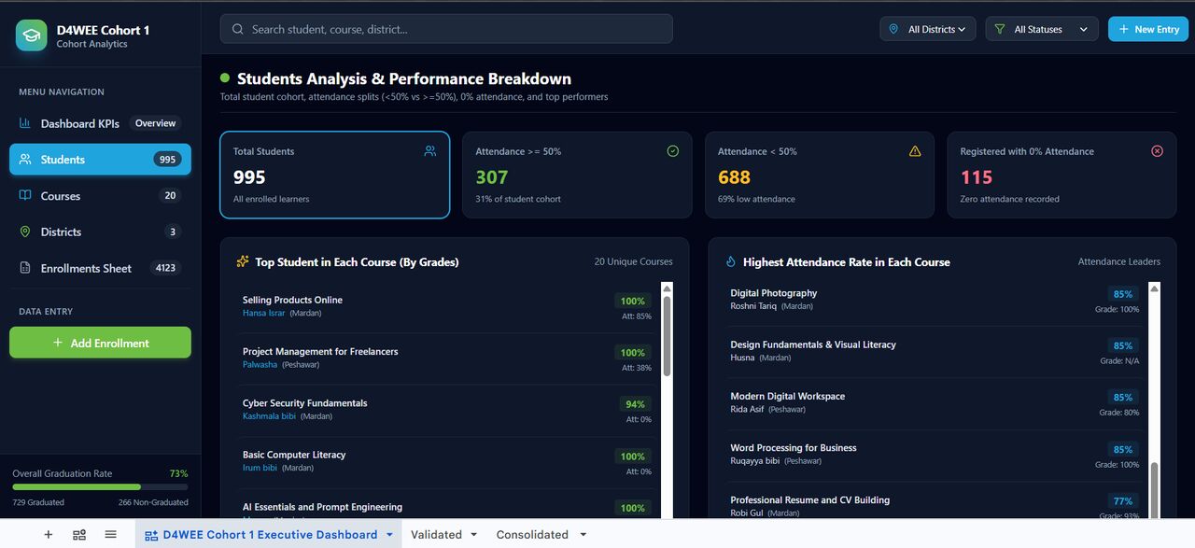The image size is (1195, 548).
Task: Expand the Validated sheet tab menu arrow
Action: point(474,535)
